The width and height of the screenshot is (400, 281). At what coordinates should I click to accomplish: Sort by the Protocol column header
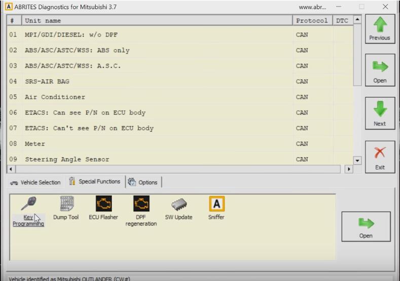pyautogui.click(x=312, y=20)
